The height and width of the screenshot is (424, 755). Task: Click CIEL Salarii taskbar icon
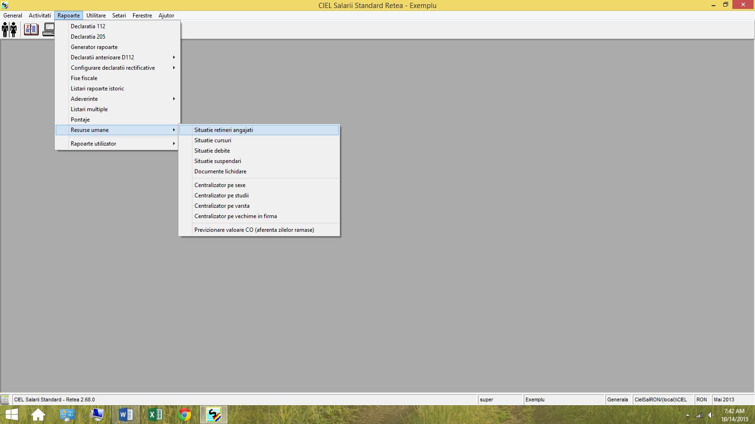point(214,415)
